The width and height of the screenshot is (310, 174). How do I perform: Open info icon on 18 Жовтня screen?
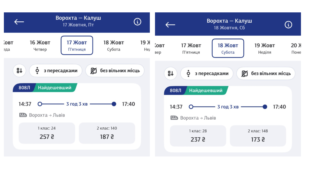(x=288, y=25)
